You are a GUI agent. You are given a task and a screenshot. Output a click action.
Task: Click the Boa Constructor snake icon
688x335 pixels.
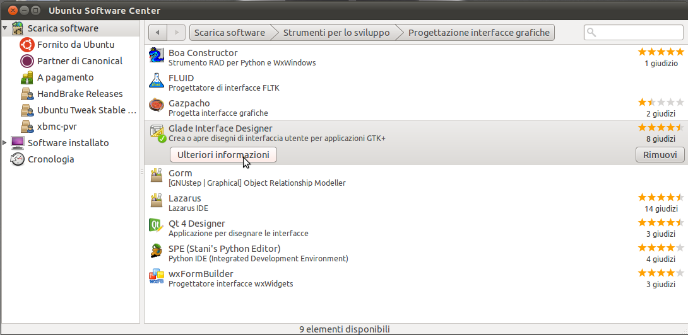point(156,55)
